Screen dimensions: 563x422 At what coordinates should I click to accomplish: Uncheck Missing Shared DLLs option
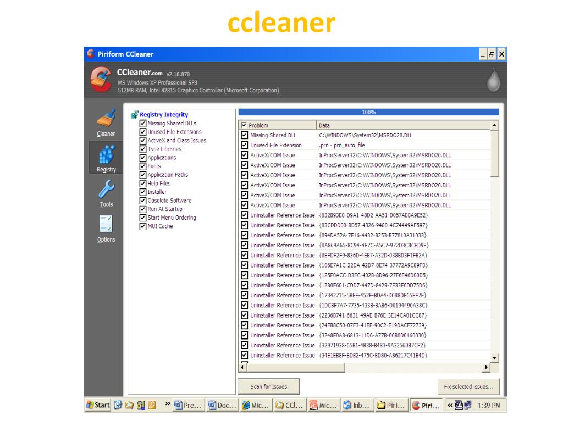143,124
